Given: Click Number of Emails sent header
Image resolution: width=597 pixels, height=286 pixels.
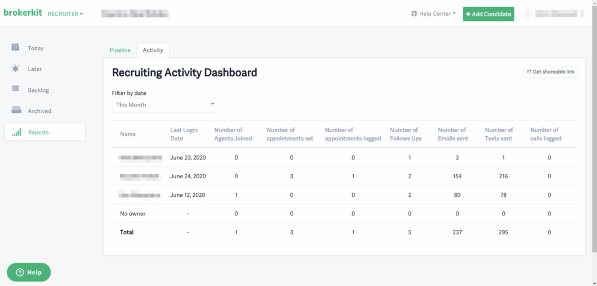Looking at the screenshot, I should point(453,134).
